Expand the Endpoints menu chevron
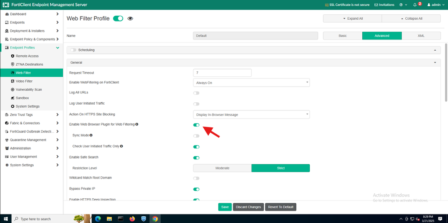Viewport: 448px width, 223px height. tap(57, 22)
